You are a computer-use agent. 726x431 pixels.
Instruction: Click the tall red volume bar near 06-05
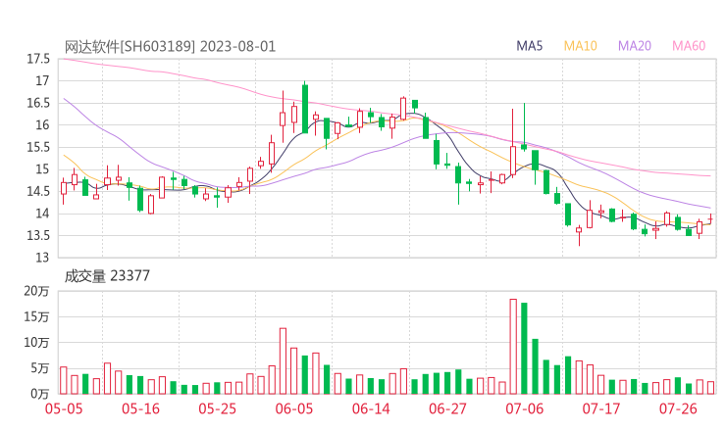283,361
